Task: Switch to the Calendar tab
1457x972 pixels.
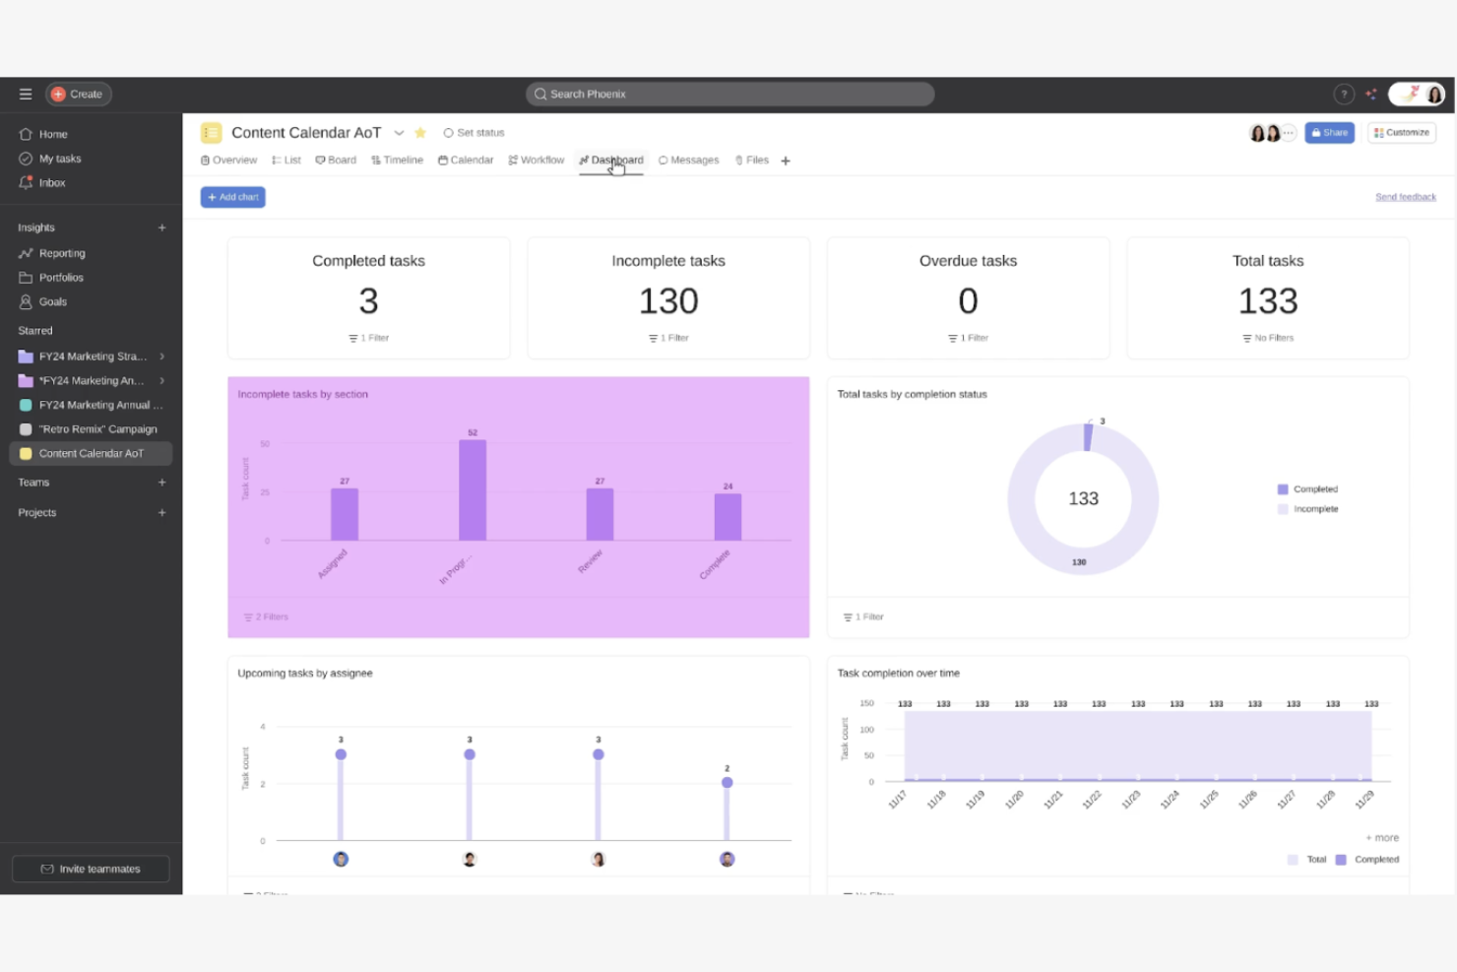Action: (466, 161)
